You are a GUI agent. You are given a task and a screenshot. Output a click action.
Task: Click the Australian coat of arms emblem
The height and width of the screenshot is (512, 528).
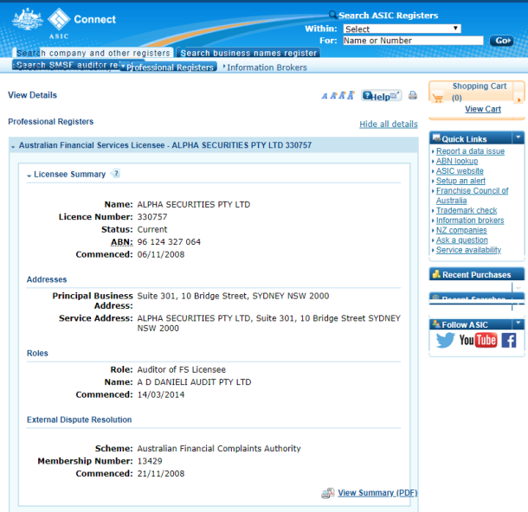coord(28,20)
